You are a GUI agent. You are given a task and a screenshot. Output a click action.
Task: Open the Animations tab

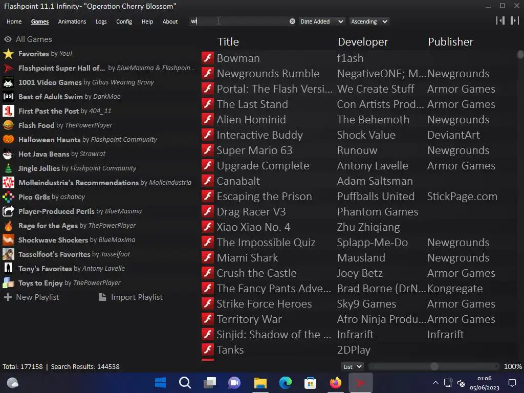[x=72, y=21]
